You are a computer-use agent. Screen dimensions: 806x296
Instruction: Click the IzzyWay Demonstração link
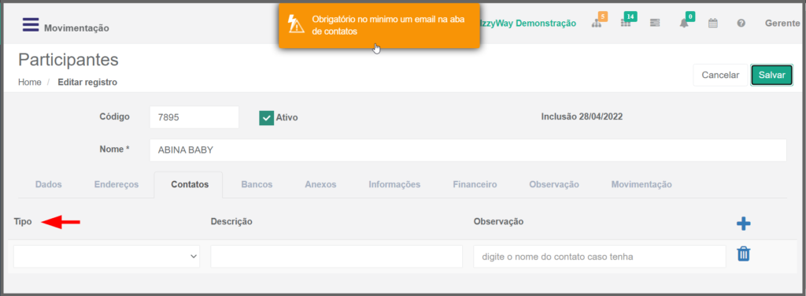(528, 24)
